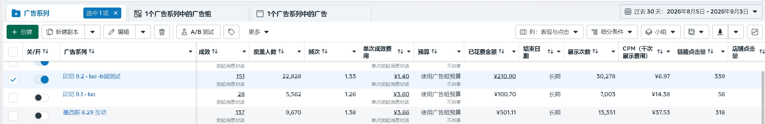This screenshot has width=765, height=124.
Task: Click cost per result ¥3.60
Action: point(401,94)
